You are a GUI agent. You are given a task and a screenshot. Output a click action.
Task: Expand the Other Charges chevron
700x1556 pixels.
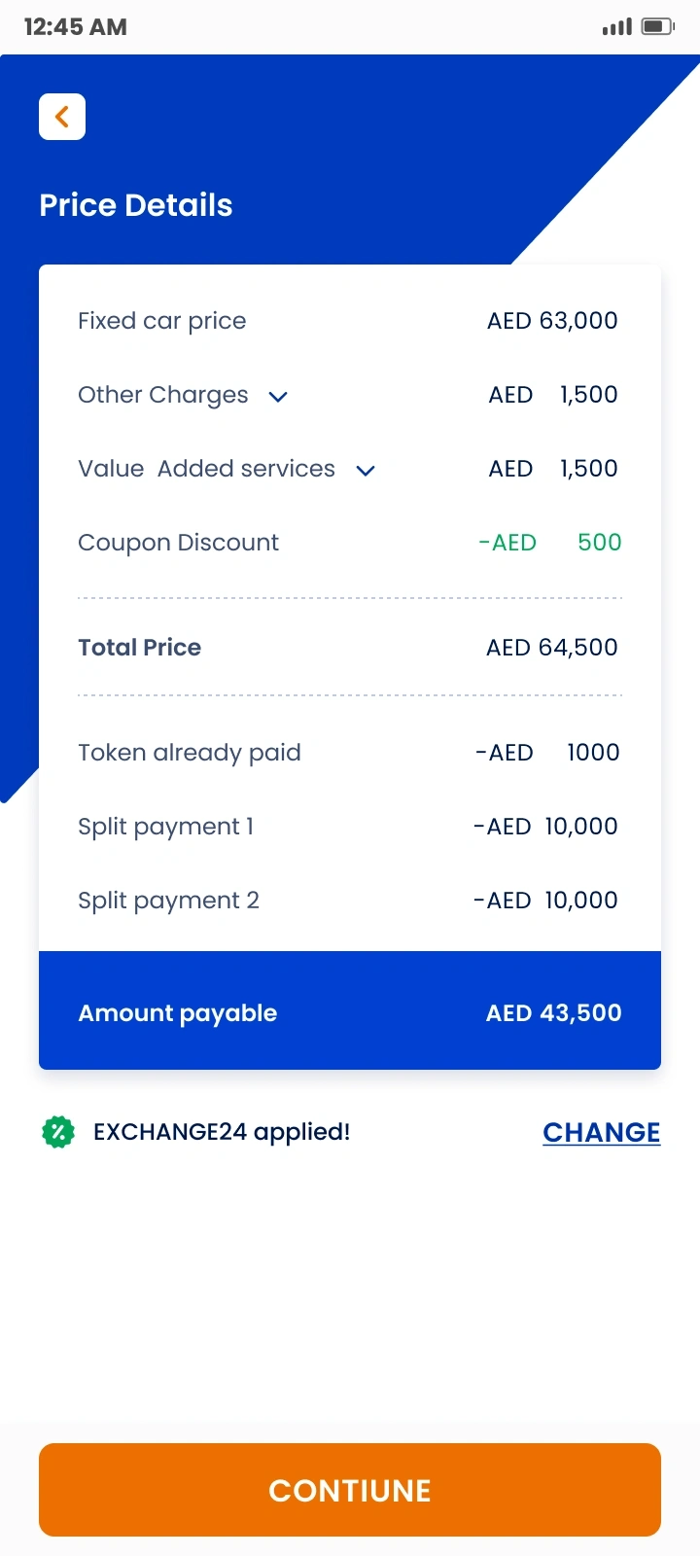(x=278, y=397)
